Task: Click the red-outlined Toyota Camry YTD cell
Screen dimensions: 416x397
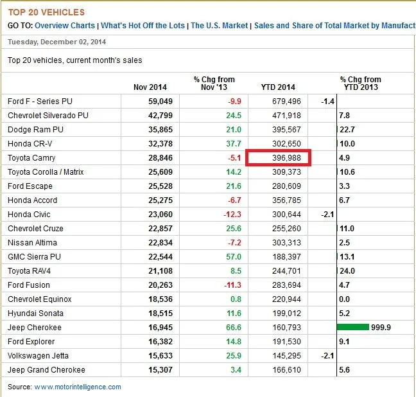Action: [x=280, y=158]
